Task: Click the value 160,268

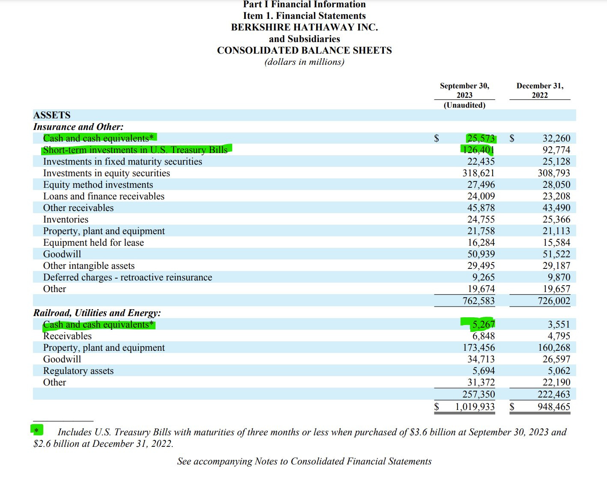Action: 554,347
